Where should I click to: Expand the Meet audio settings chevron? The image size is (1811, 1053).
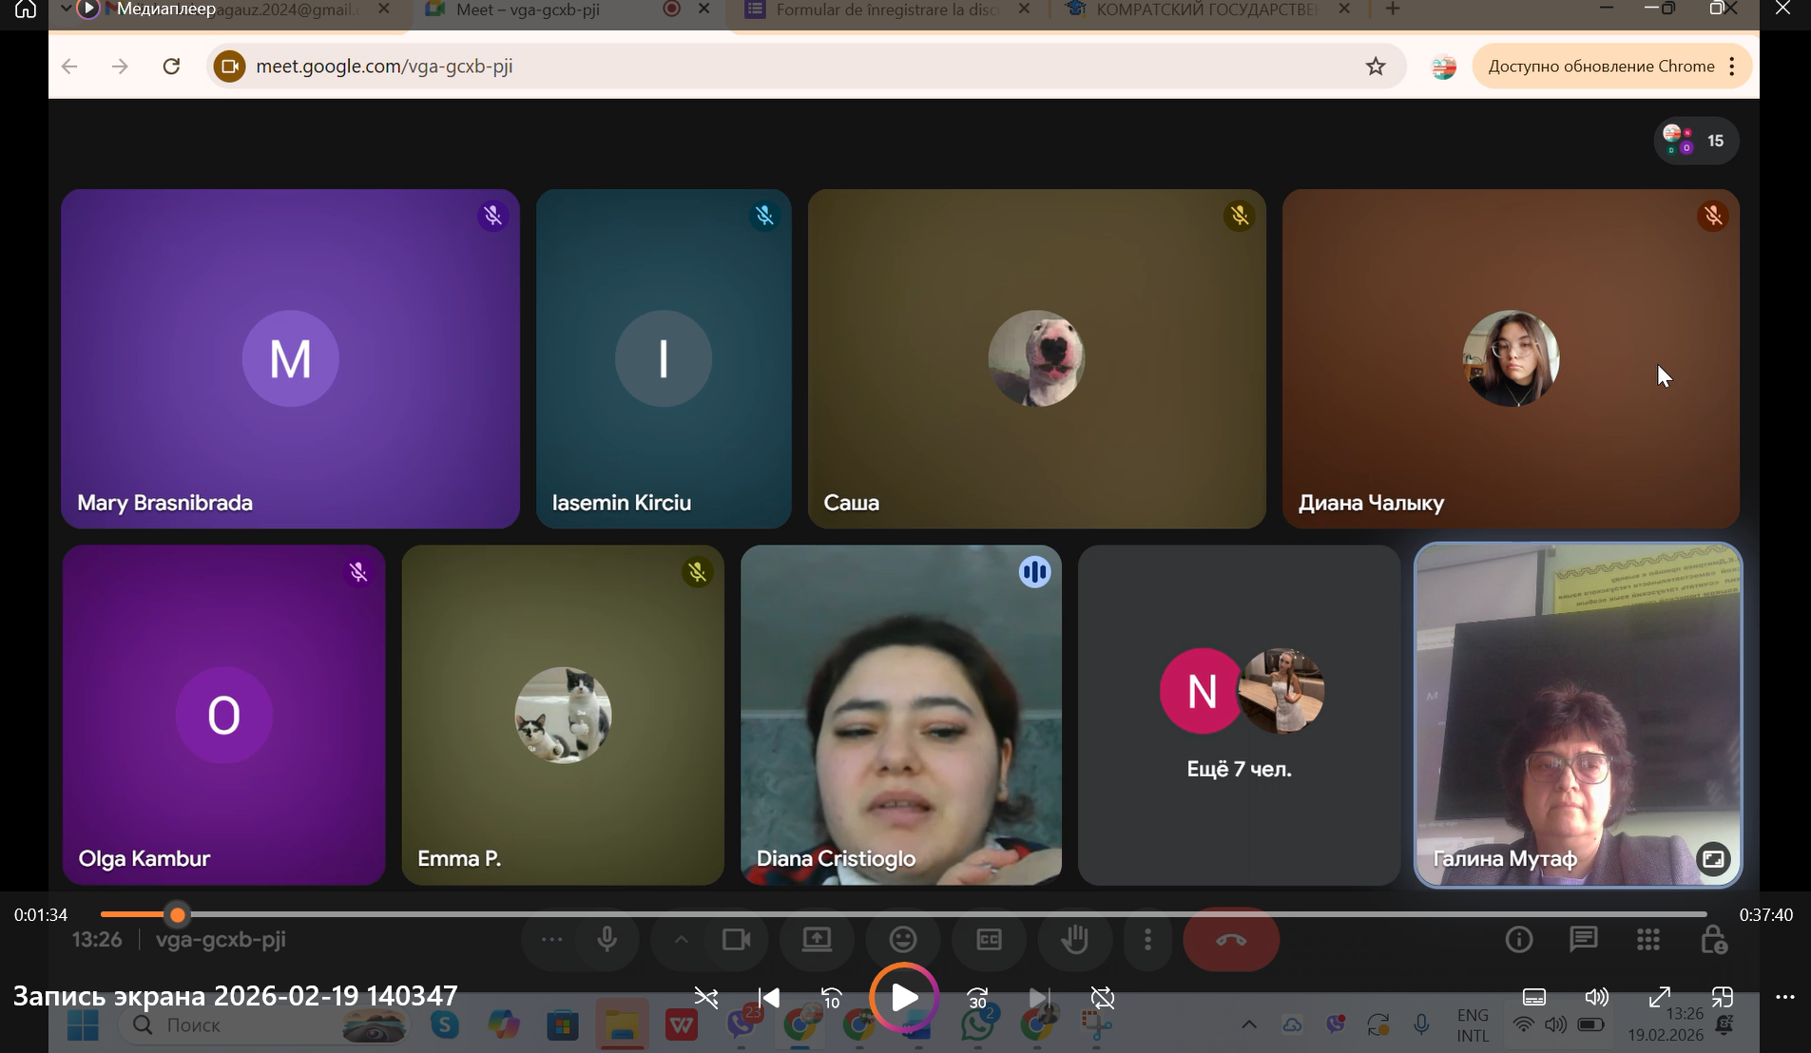pos(681,940)
